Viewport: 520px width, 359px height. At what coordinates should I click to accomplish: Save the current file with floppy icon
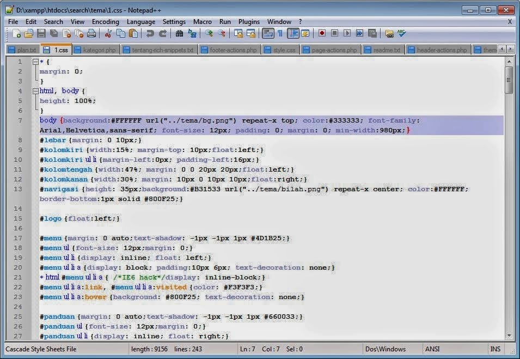(41, 33)
